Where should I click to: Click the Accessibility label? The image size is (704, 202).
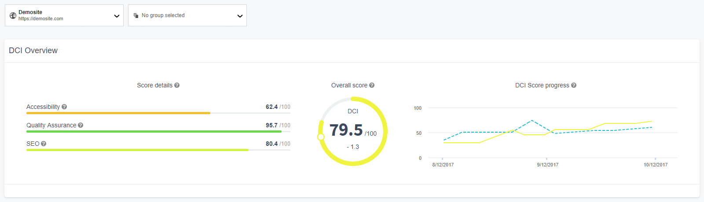point(43,107)
